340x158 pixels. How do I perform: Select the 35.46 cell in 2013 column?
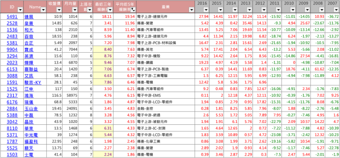click(245, 23)
